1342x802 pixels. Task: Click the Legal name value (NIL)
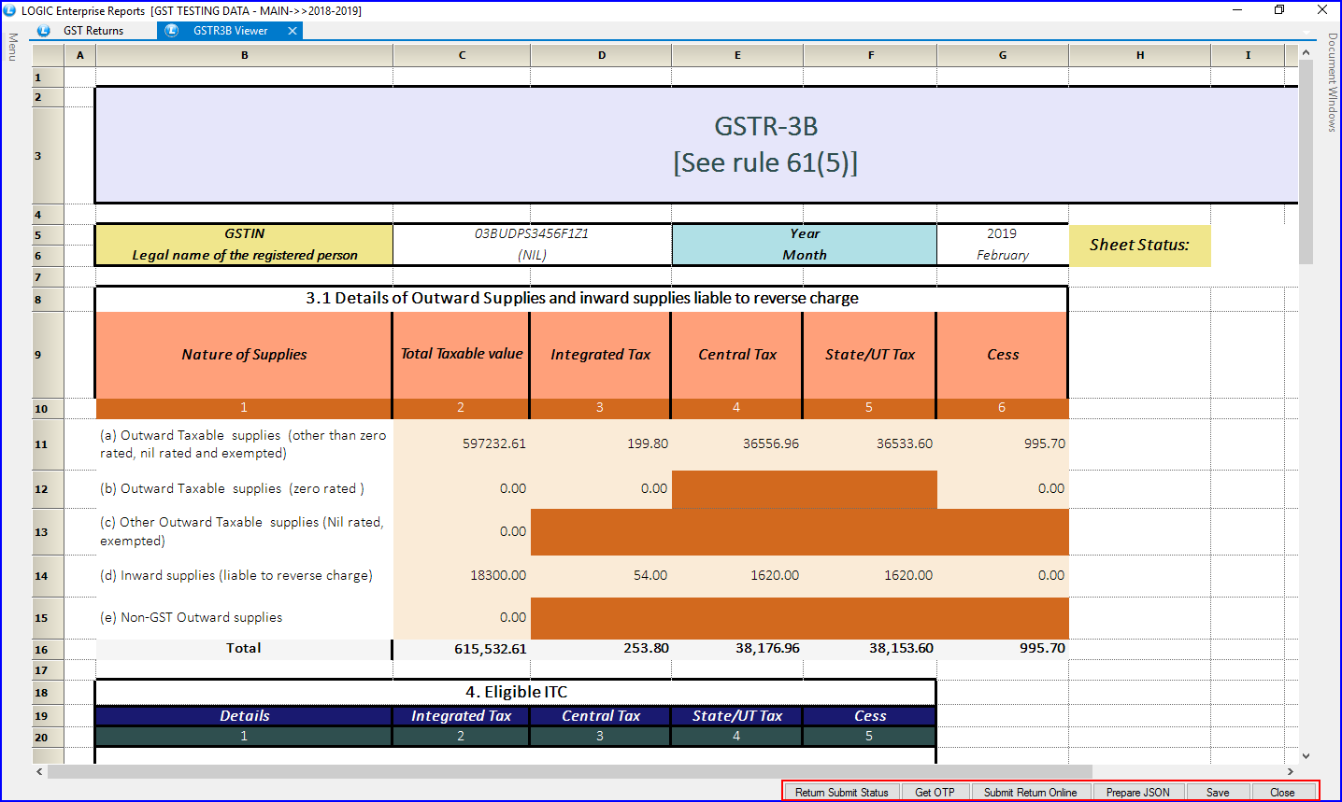532,255
